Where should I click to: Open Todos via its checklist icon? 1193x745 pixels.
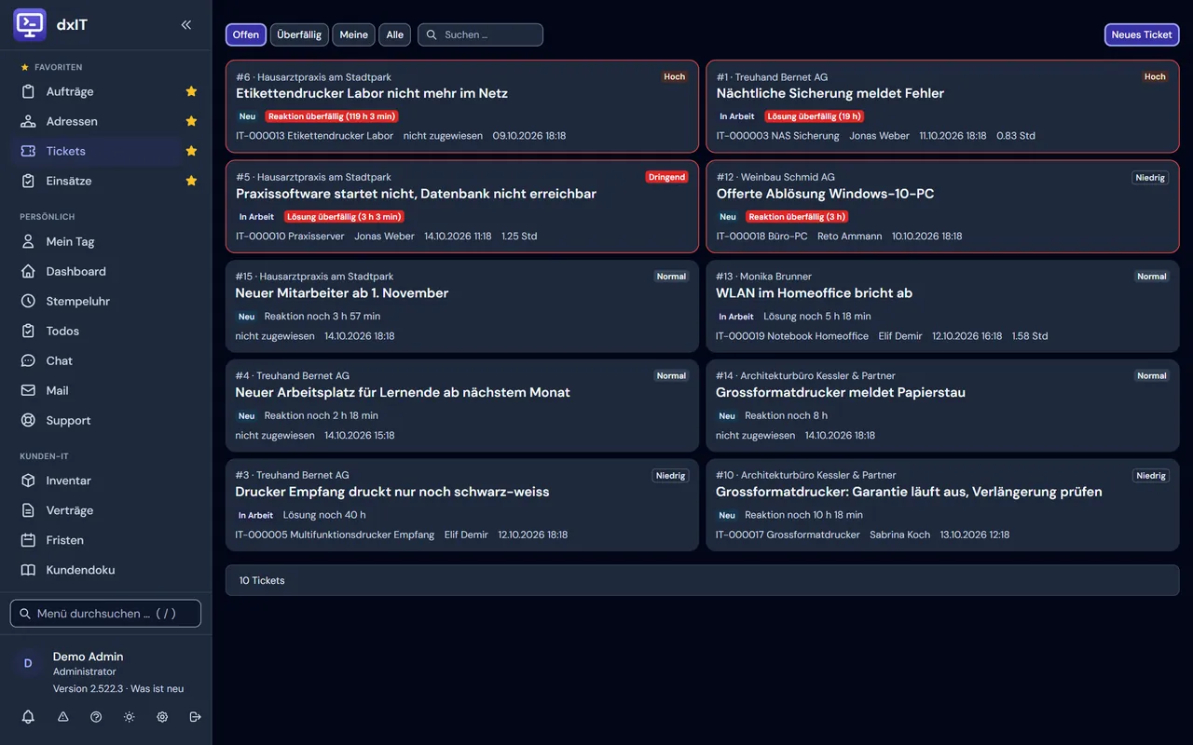click(29, 331)
